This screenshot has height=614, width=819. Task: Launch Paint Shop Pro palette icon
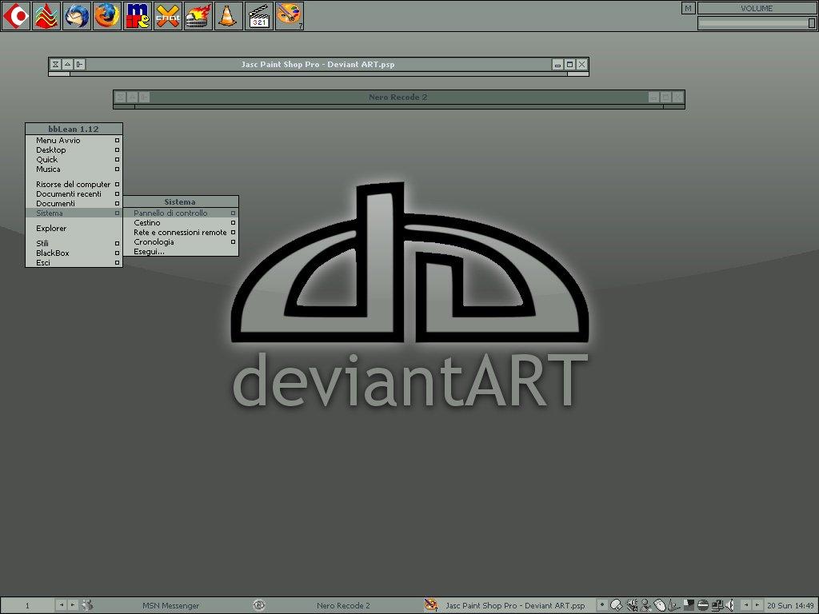289,16
